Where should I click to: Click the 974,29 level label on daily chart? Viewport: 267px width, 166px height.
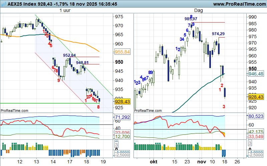coord(218,34)
